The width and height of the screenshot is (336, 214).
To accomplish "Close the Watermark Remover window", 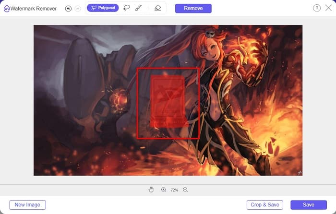I will 328,8.
